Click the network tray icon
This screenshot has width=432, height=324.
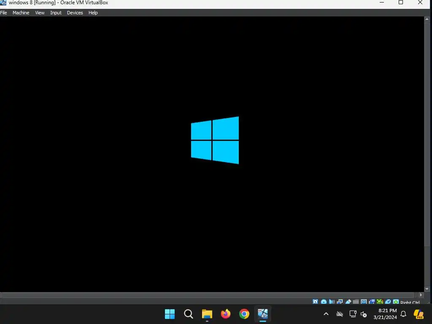[353, 314]
